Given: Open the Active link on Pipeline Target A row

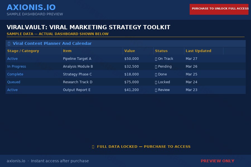Looking at the screenshot, I should (12, 59).
